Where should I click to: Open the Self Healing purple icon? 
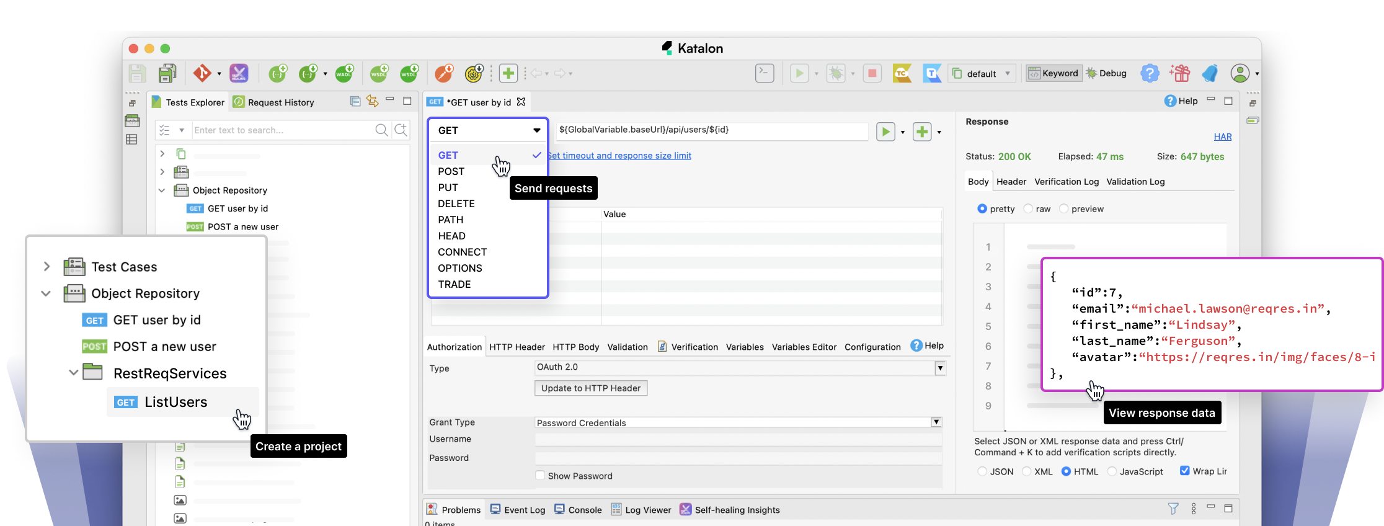pos(239,73)
